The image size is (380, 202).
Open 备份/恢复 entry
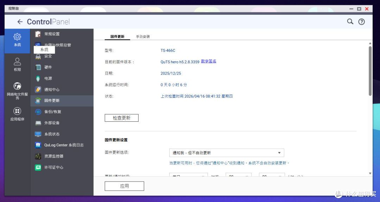[62, 112]
